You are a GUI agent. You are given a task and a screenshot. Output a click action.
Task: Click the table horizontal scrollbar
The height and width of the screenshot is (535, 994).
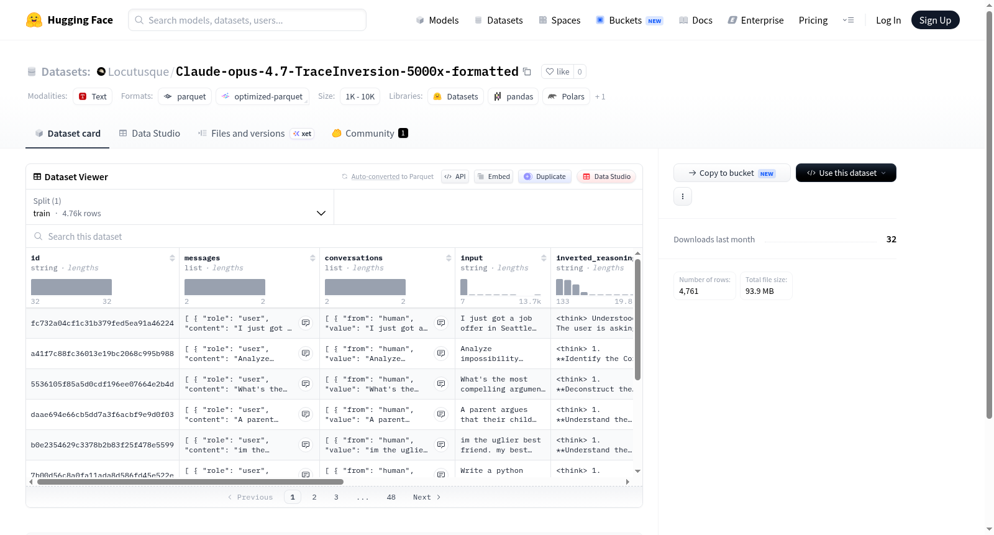[x=190, y=482]
